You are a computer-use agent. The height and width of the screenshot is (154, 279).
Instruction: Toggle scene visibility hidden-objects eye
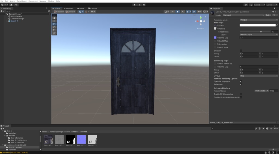point(194,11)
